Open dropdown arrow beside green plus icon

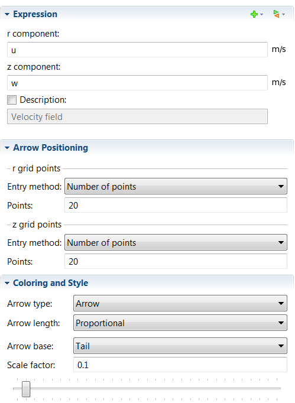[x=261, y=14]
